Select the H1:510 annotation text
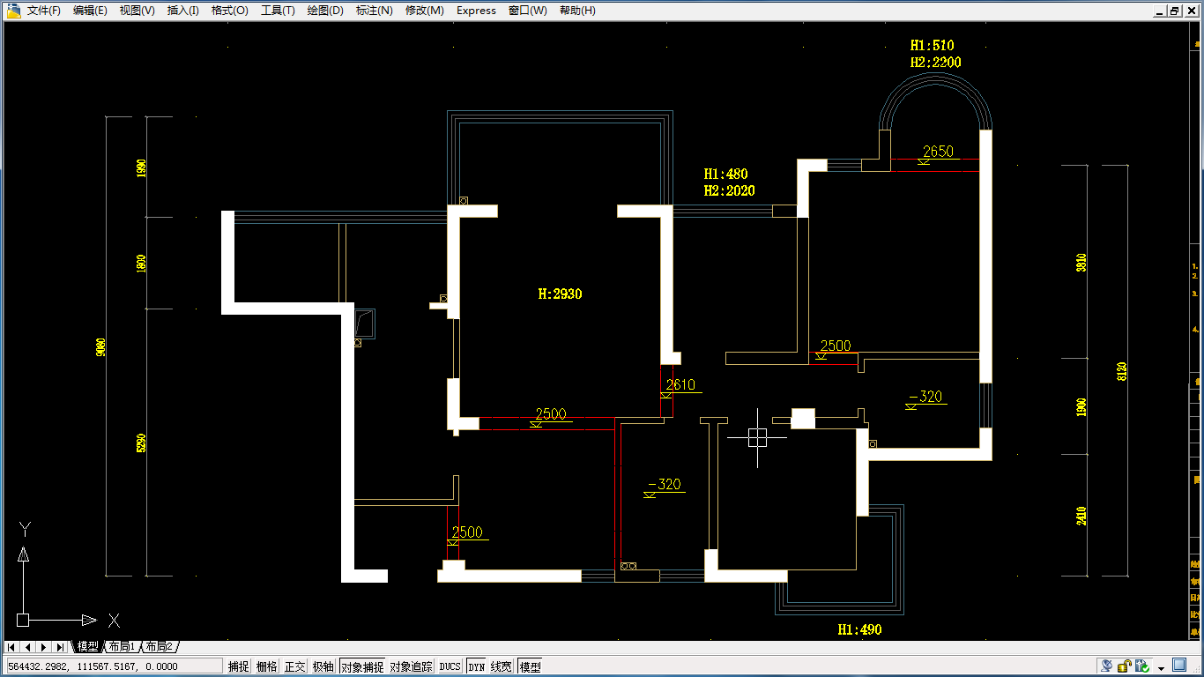Screen dimensions: 1204x677 932,45
